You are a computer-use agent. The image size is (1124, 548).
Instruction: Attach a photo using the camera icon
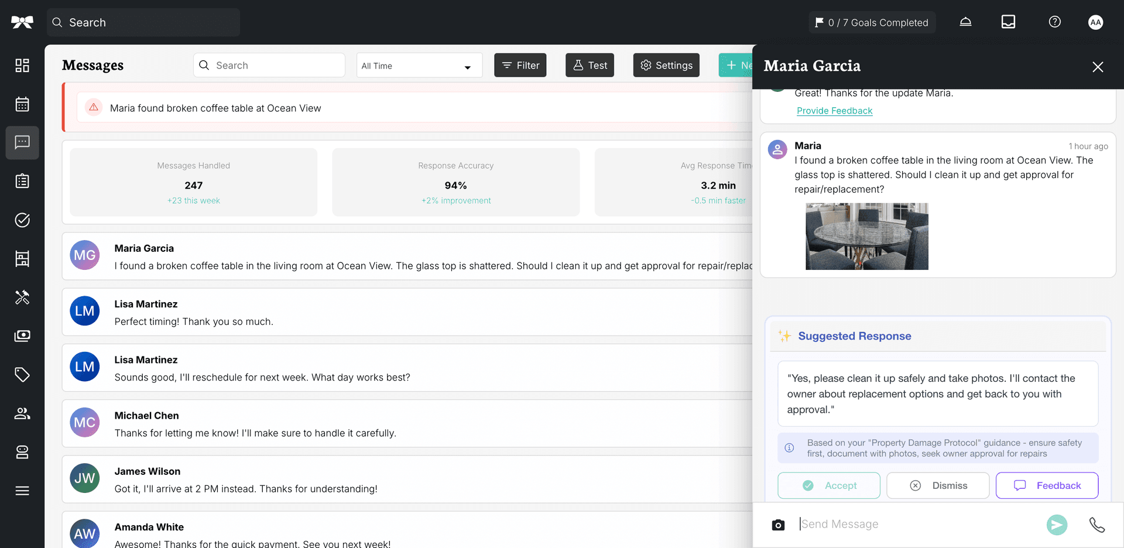pyautogui.click(x=778, y=524)
